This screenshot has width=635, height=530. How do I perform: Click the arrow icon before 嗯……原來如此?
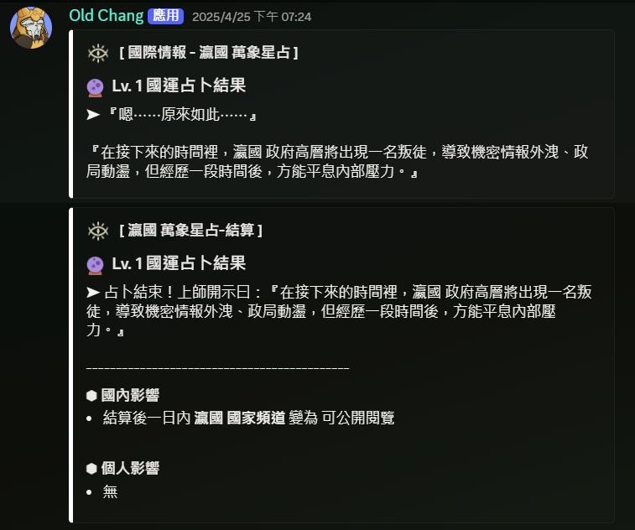point(93,115)
